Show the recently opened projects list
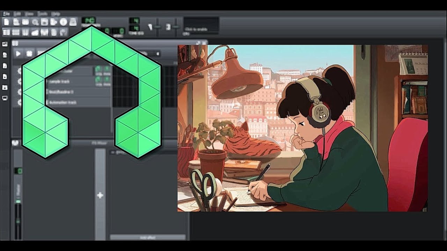Image resolution: width=447 pixels, height=251 pixels. click(x=35, y=22)
